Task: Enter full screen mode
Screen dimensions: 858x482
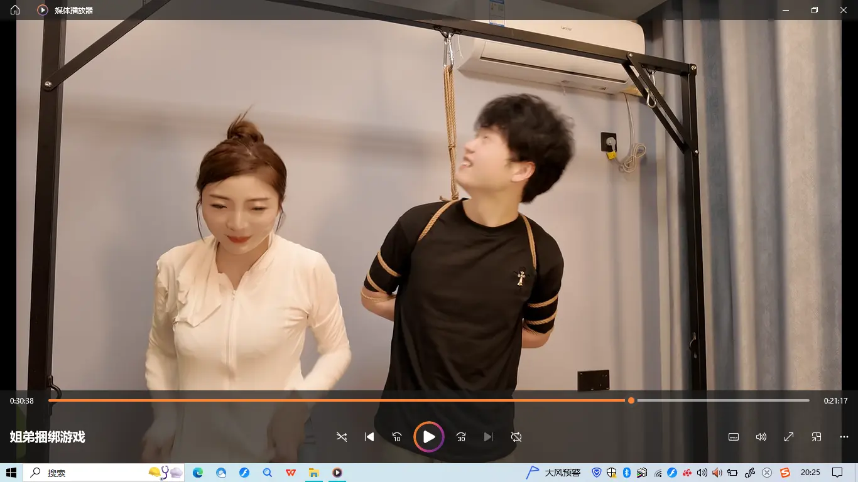Action: [x=789, y=437]
